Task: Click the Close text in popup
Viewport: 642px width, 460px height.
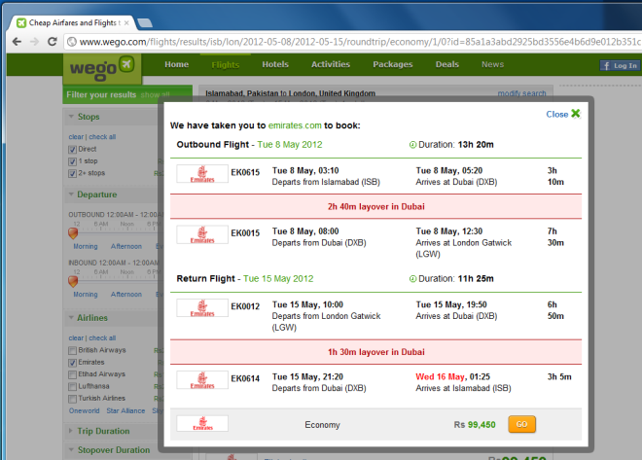Action: pos(556,114)
